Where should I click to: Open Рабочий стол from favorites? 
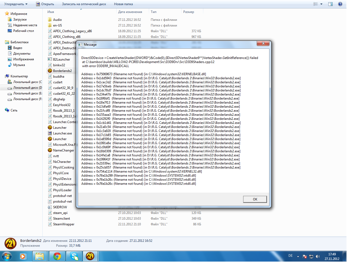[24, 31]
